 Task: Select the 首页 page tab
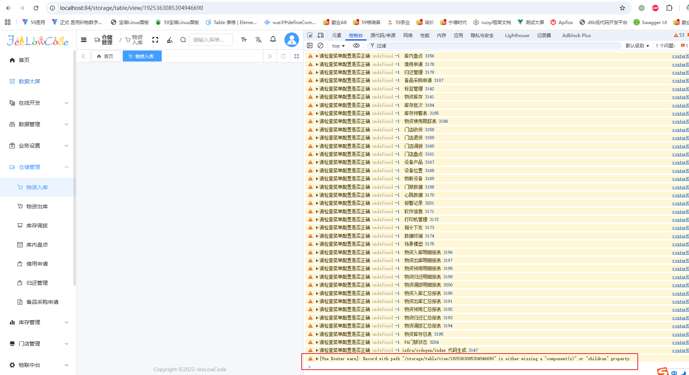click(106, 56)
